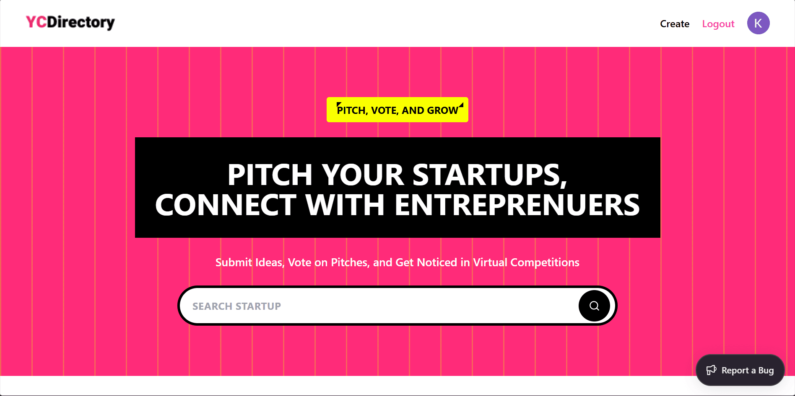Click the megaphone icon beside Report a Bug

point(712,370)
